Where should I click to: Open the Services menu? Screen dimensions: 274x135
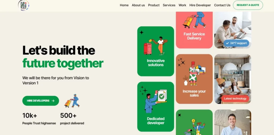[169, 5]
